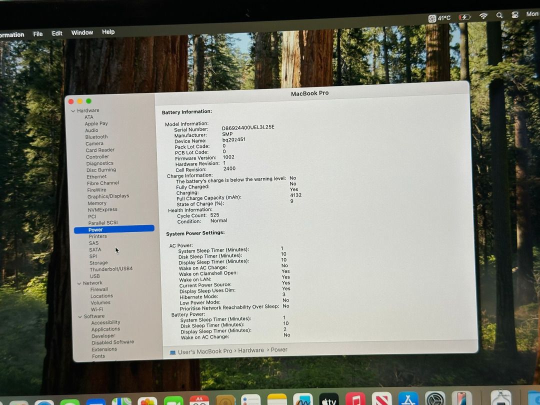Open Photos app in the Dock
This screenshot has width=540, height=405.
(147, 401)
